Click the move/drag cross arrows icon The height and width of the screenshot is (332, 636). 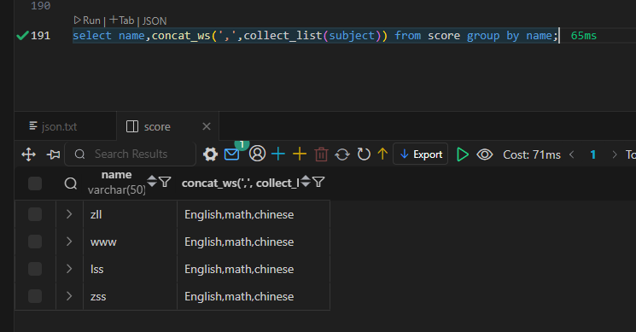(28, 154)
